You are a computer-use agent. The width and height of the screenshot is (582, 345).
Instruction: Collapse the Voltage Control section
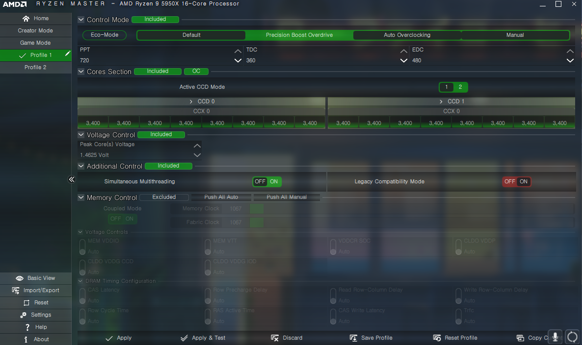[x=81, y=134]
